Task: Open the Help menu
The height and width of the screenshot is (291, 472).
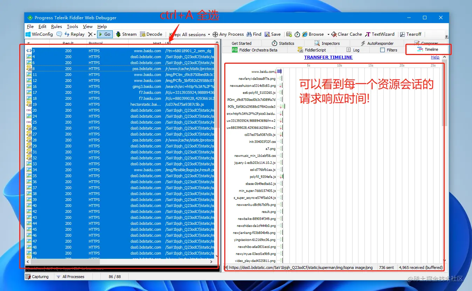Action: click(x=102, y=26)
